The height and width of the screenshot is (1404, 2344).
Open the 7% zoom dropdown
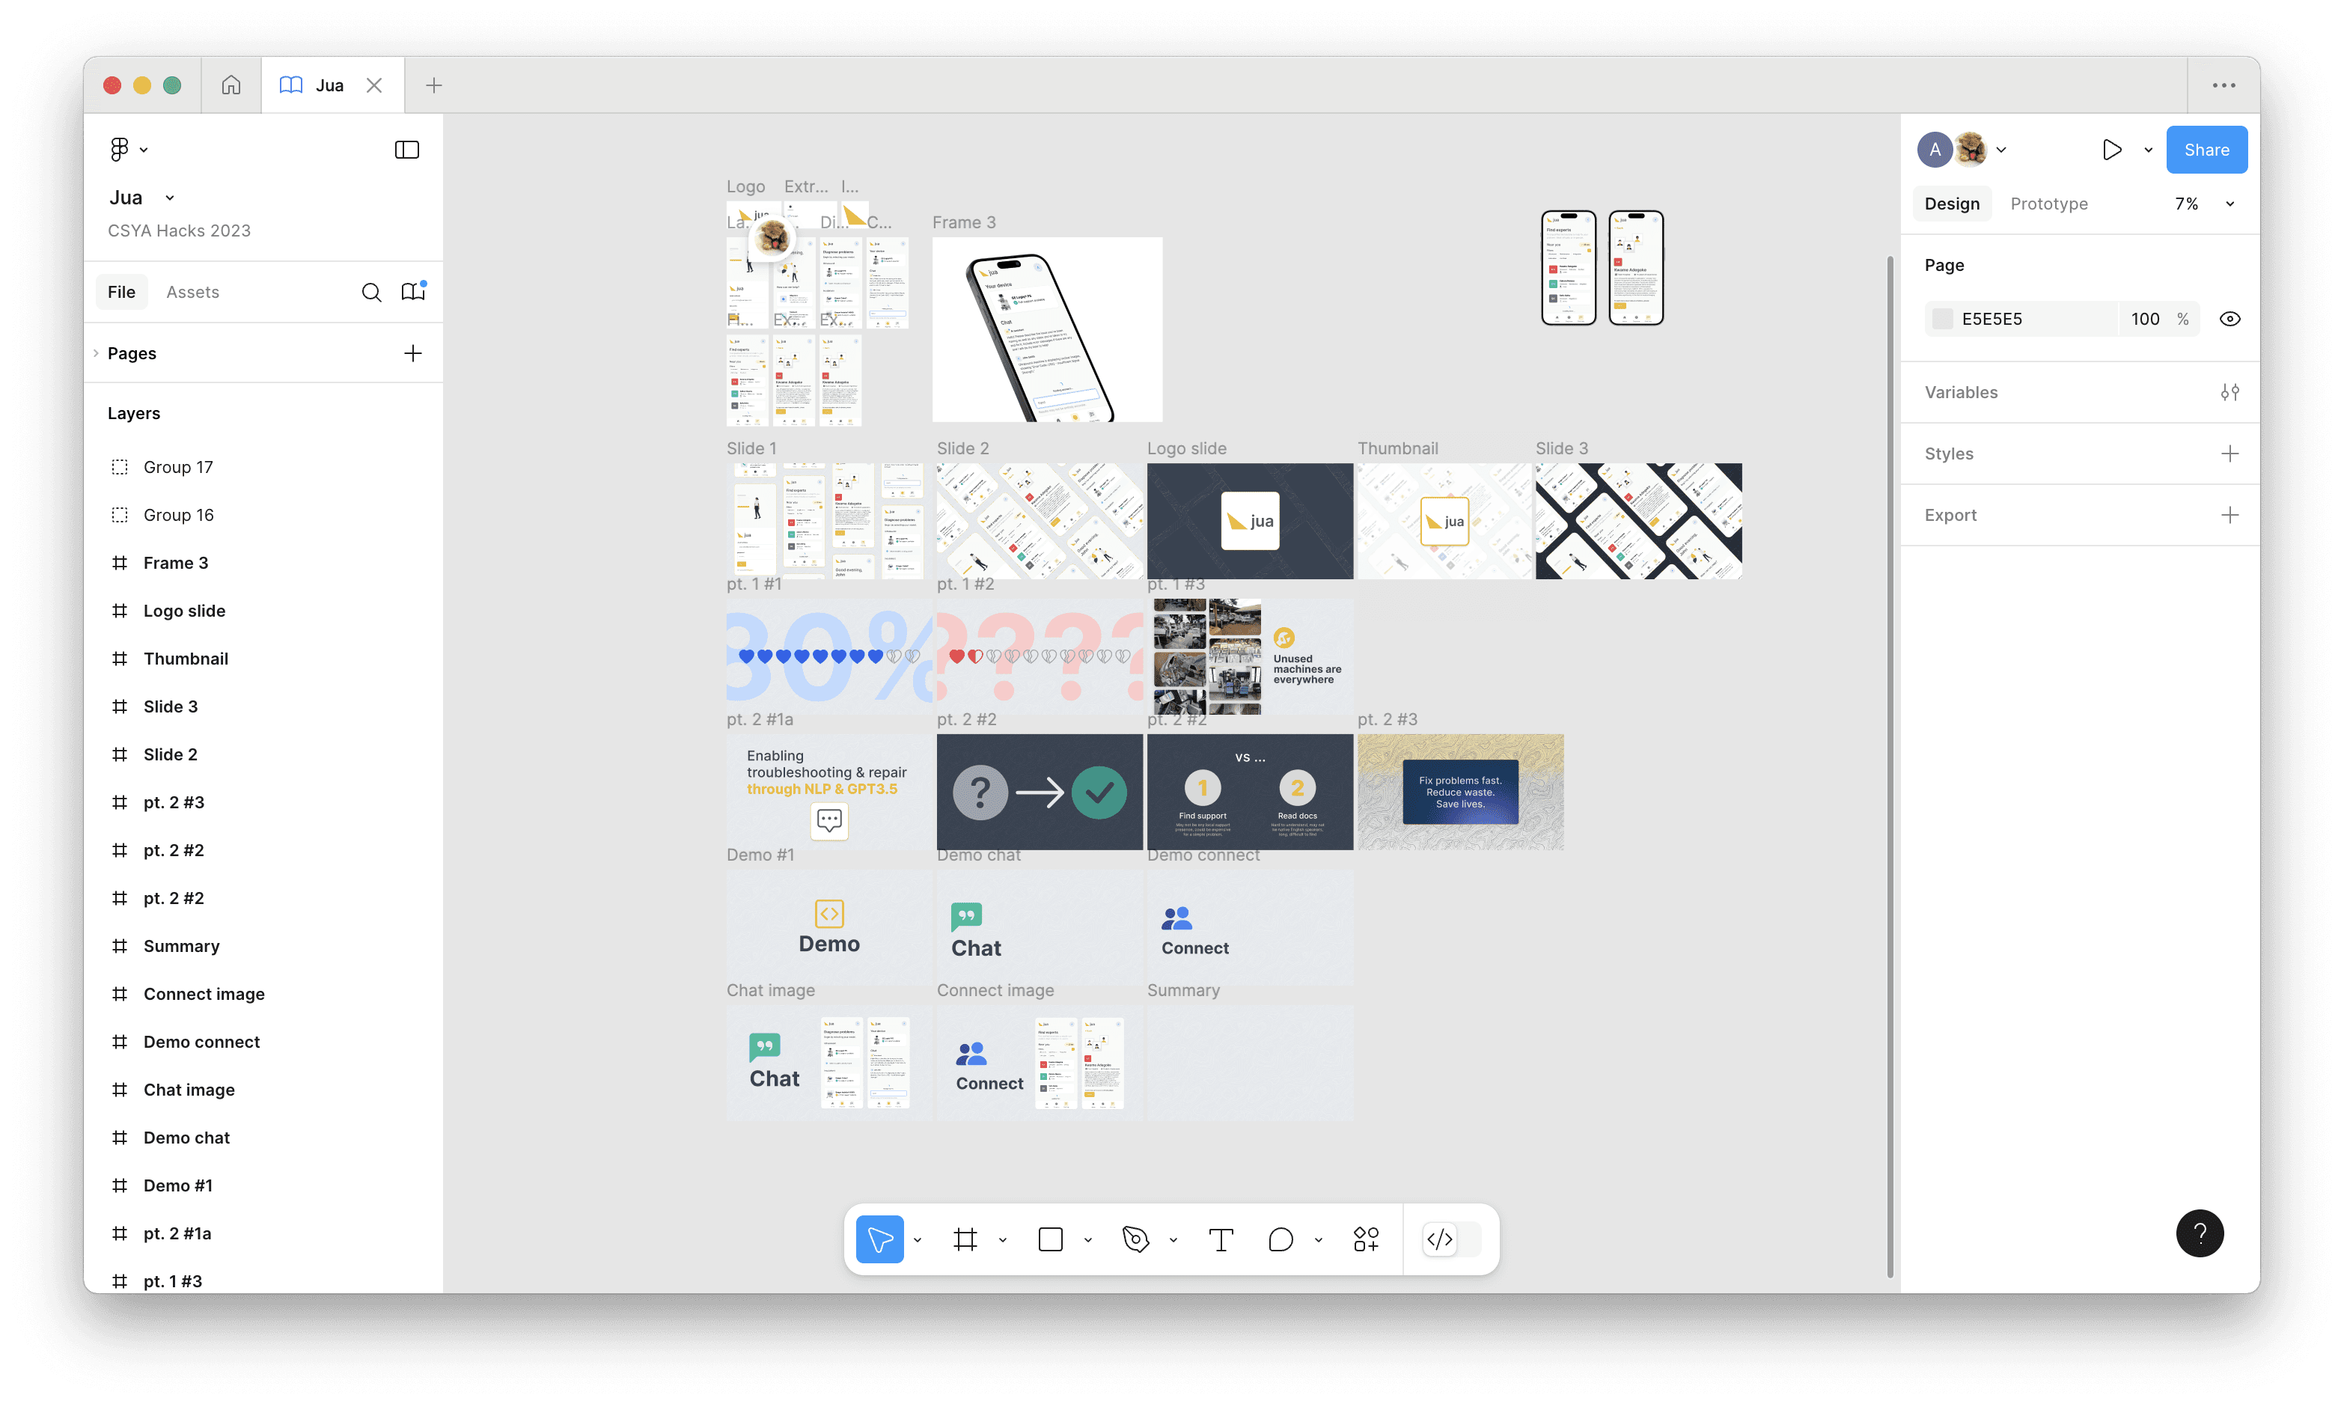pos(2204,204)
